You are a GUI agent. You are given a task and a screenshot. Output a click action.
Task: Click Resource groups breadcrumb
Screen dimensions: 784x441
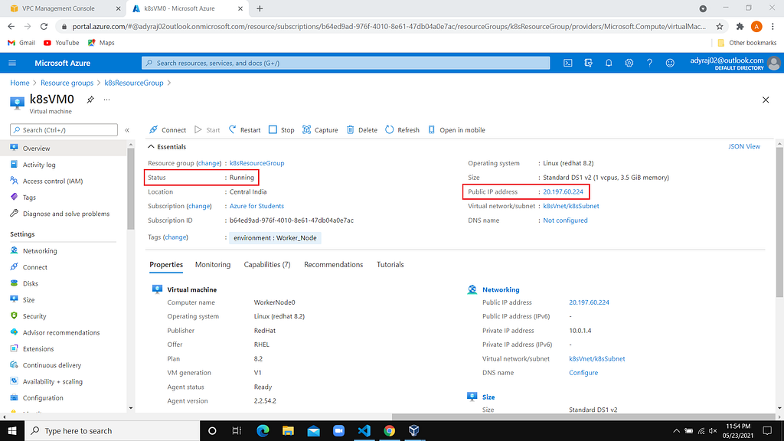pos(67,83)
